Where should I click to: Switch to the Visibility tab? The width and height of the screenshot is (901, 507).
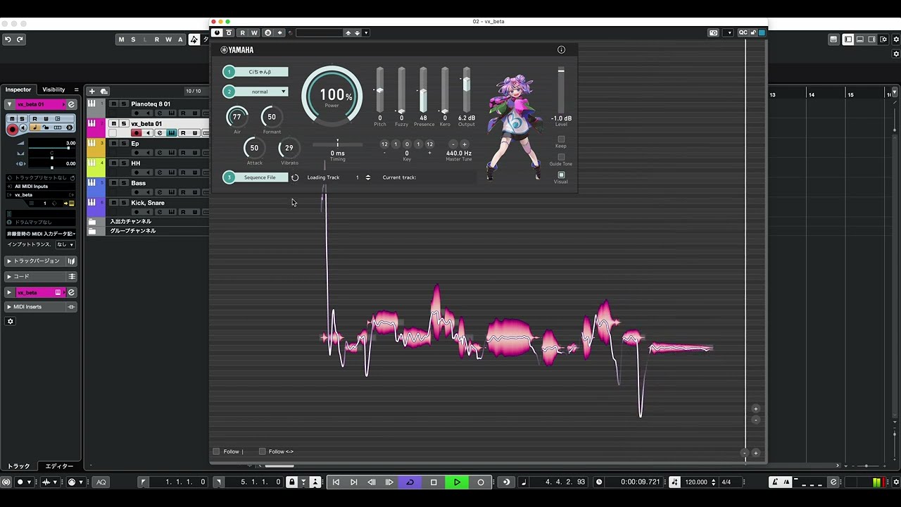coord(53,89)
